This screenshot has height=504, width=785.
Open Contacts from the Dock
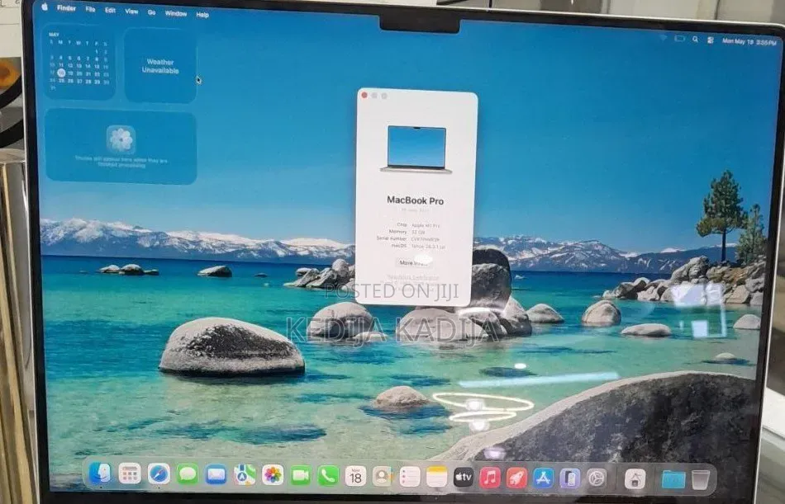pyautogui.click(x=383, y=477)
